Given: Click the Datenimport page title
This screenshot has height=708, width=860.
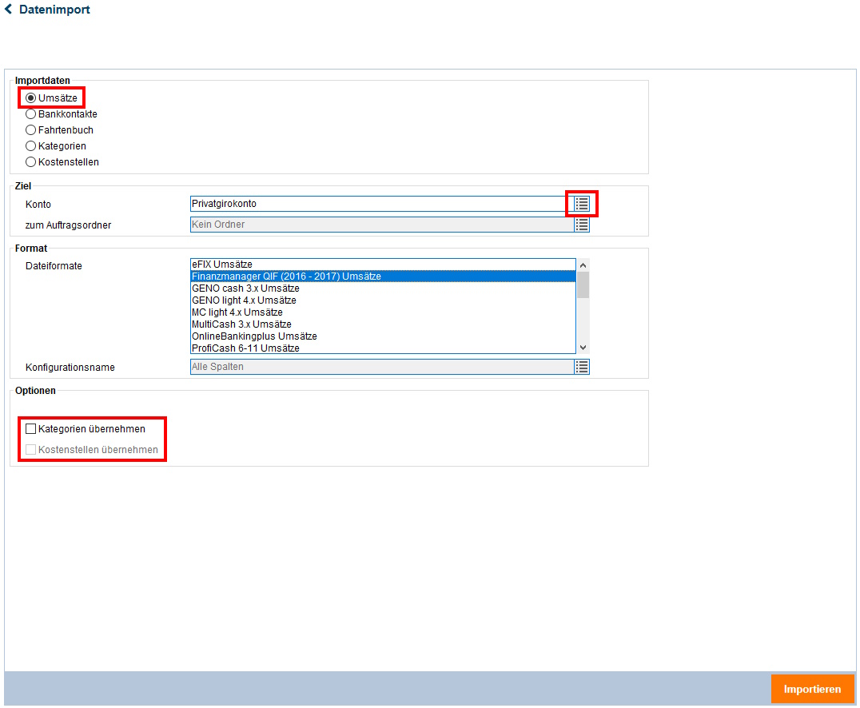Looking at the screenshot, I should (x=54, y=10).
